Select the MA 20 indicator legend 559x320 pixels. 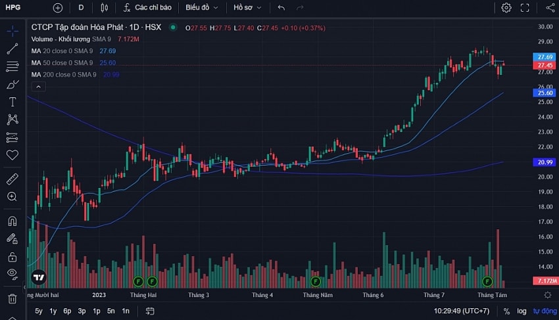(x=62, y=51)
